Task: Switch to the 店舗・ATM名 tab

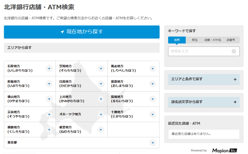Action: 213,40
